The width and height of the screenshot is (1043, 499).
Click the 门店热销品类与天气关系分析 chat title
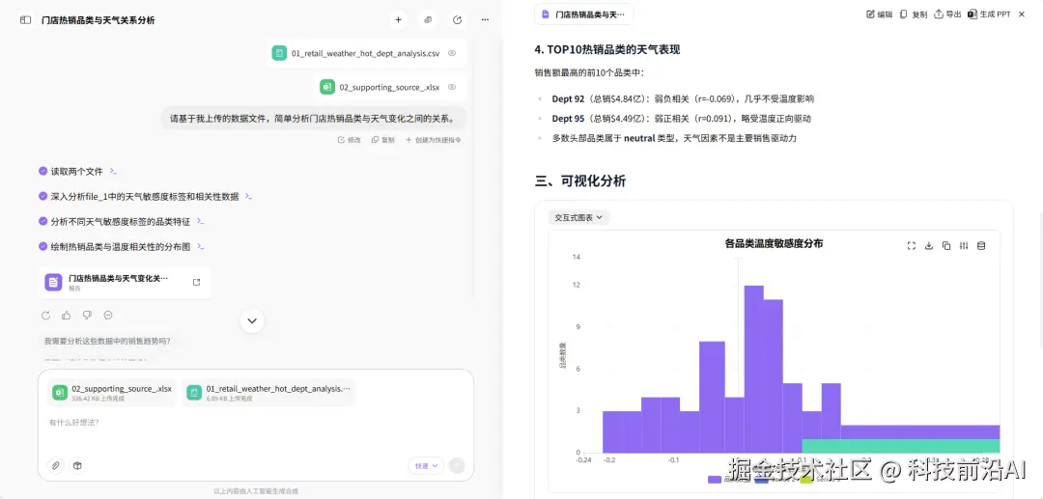coord(99,20)
